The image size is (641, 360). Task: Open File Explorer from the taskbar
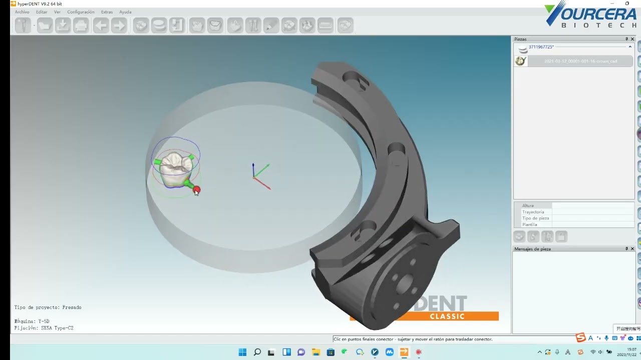coord(315,352)
